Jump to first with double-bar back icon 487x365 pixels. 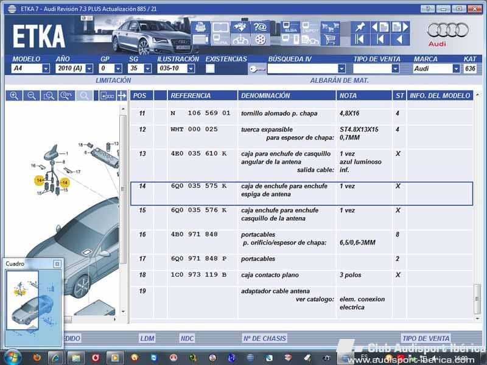click(x=360, y=40)
